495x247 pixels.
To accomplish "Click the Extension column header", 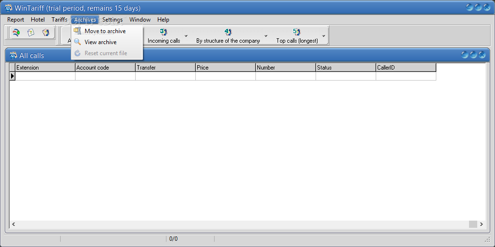I will [45, 67].
